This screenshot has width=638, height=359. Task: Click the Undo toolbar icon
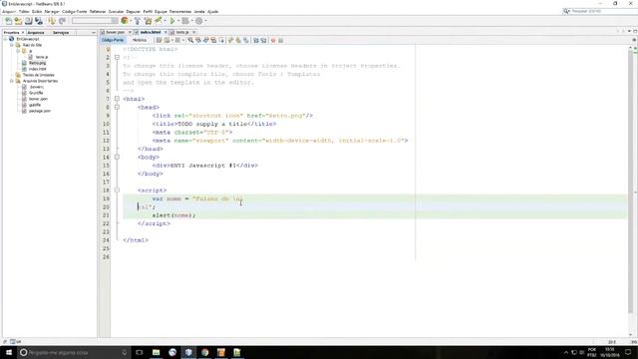[52, 21]
